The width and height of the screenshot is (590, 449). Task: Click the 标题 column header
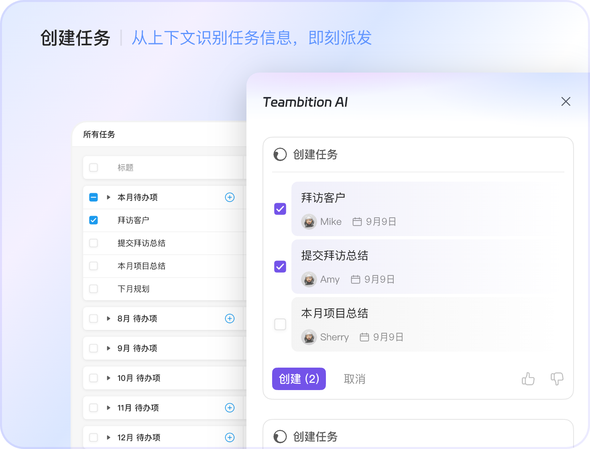click(126, 168)
